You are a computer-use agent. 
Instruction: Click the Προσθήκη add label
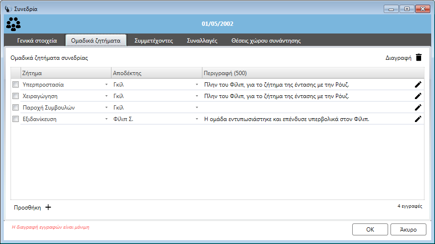pyautogui.click(x=27, y=208)
